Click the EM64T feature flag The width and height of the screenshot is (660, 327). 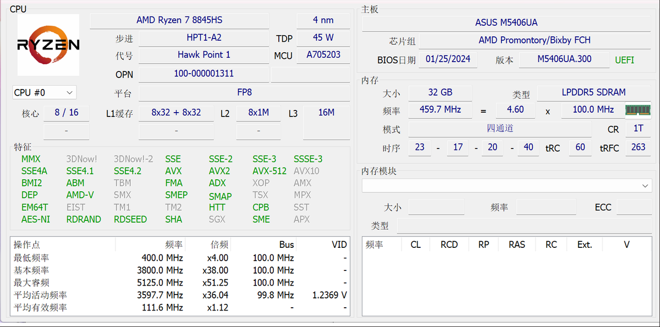coord(35,207)
